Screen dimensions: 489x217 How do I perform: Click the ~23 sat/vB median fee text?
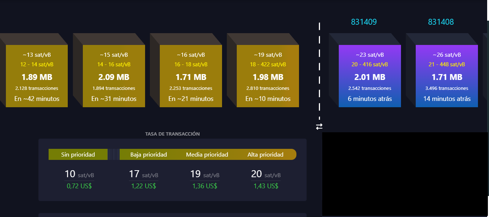tap(370, 55)
